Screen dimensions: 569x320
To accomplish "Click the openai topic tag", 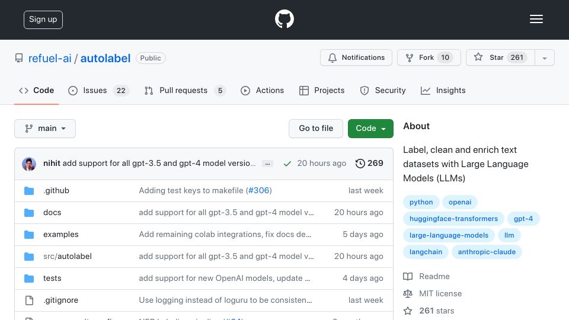I will tap(460, 202).
